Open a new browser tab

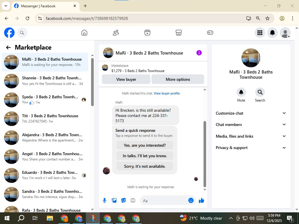[85, 6]
